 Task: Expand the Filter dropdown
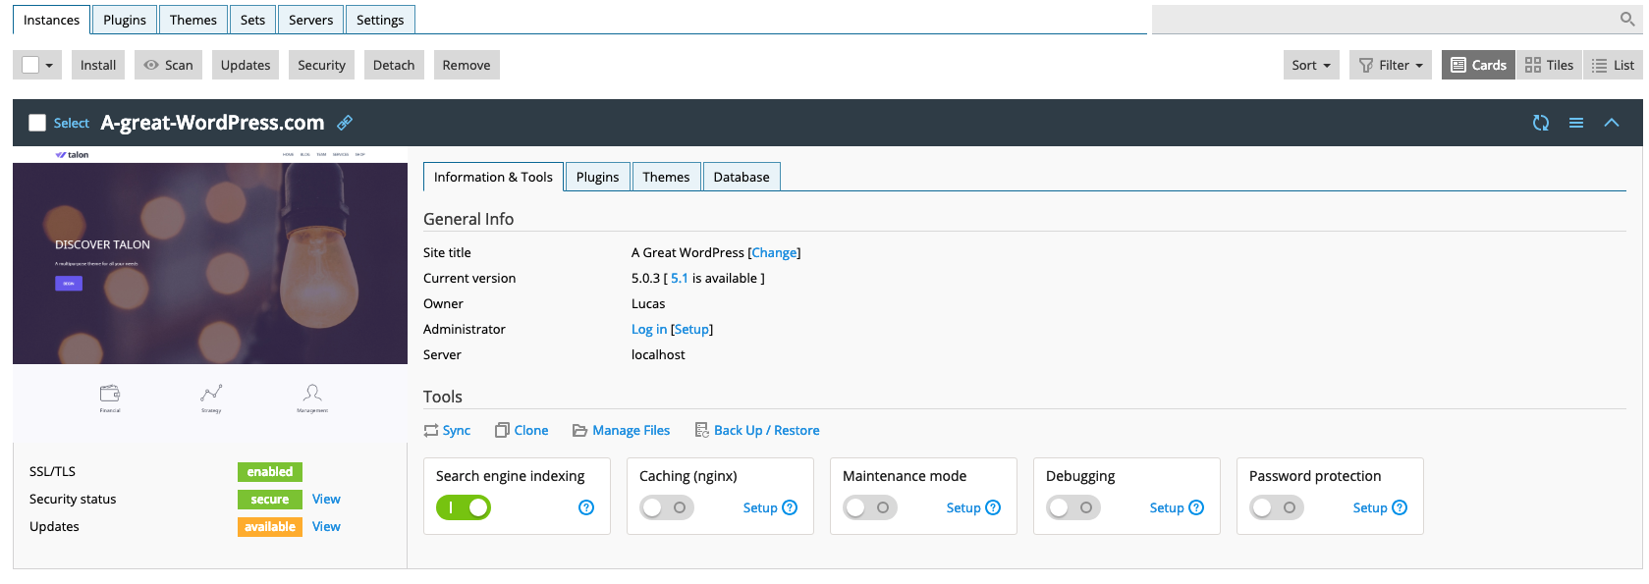[1390, 65]
